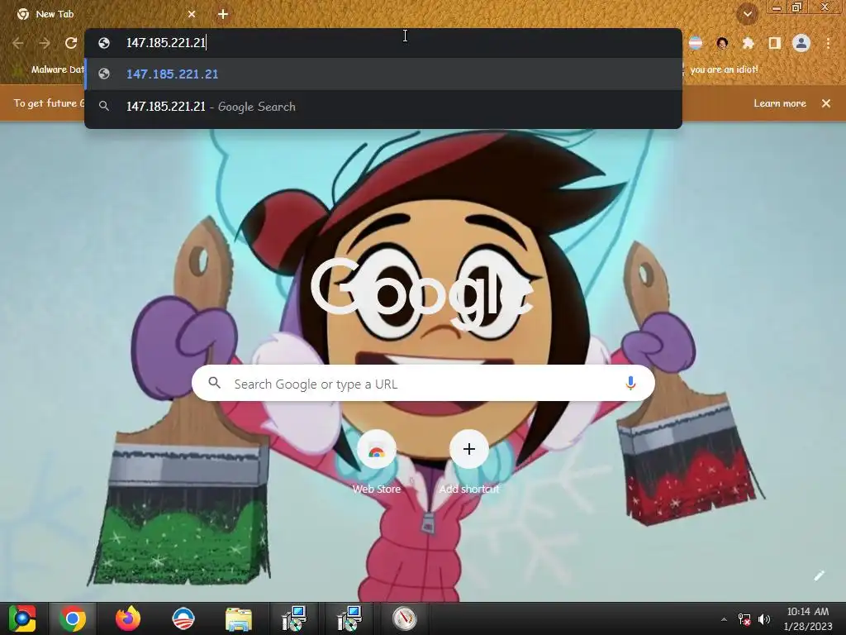Start voice search with the microphone icon
Screen dimensions: 846x635
[x=630, y=384]
